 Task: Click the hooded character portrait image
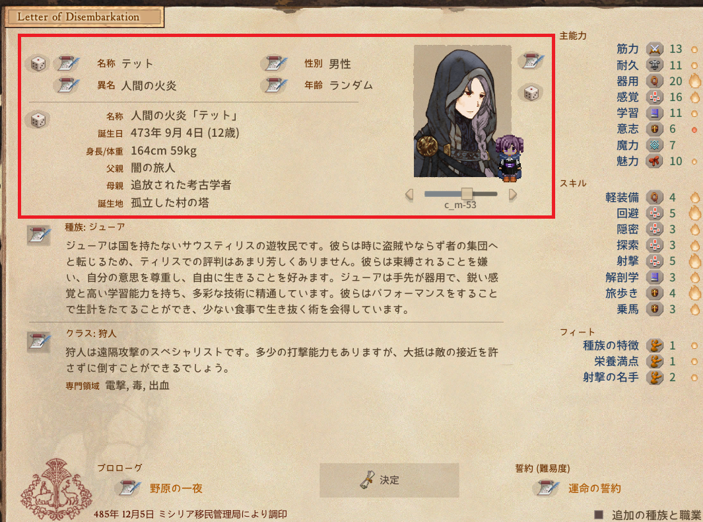coord(462,111)
